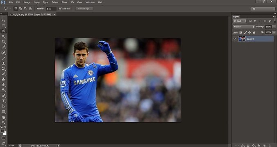Image resolution: width=277 pixels, height=147 pixels.
Task: Select the History Brush tool
Action: [x=3, y=69]
